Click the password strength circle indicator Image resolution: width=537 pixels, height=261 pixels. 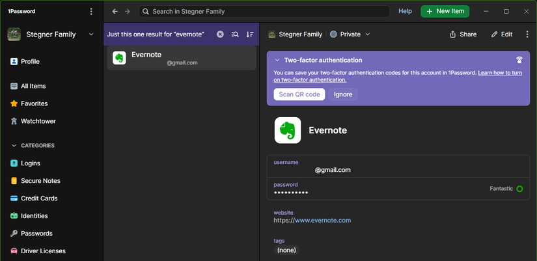click(519, 189)
